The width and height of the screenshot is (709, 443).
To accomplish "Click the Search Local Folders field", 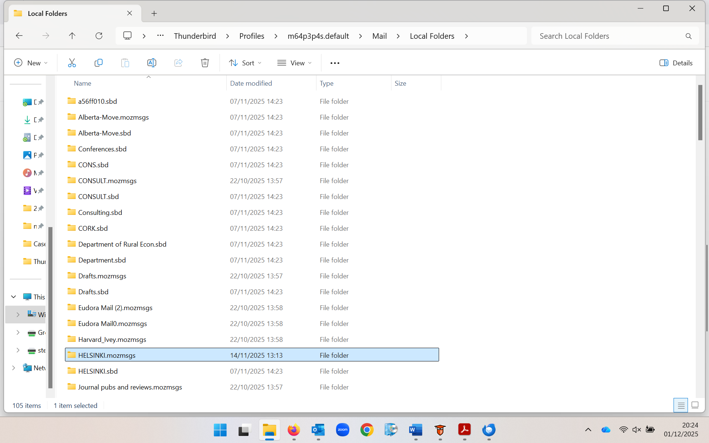I will click(609, 36).
